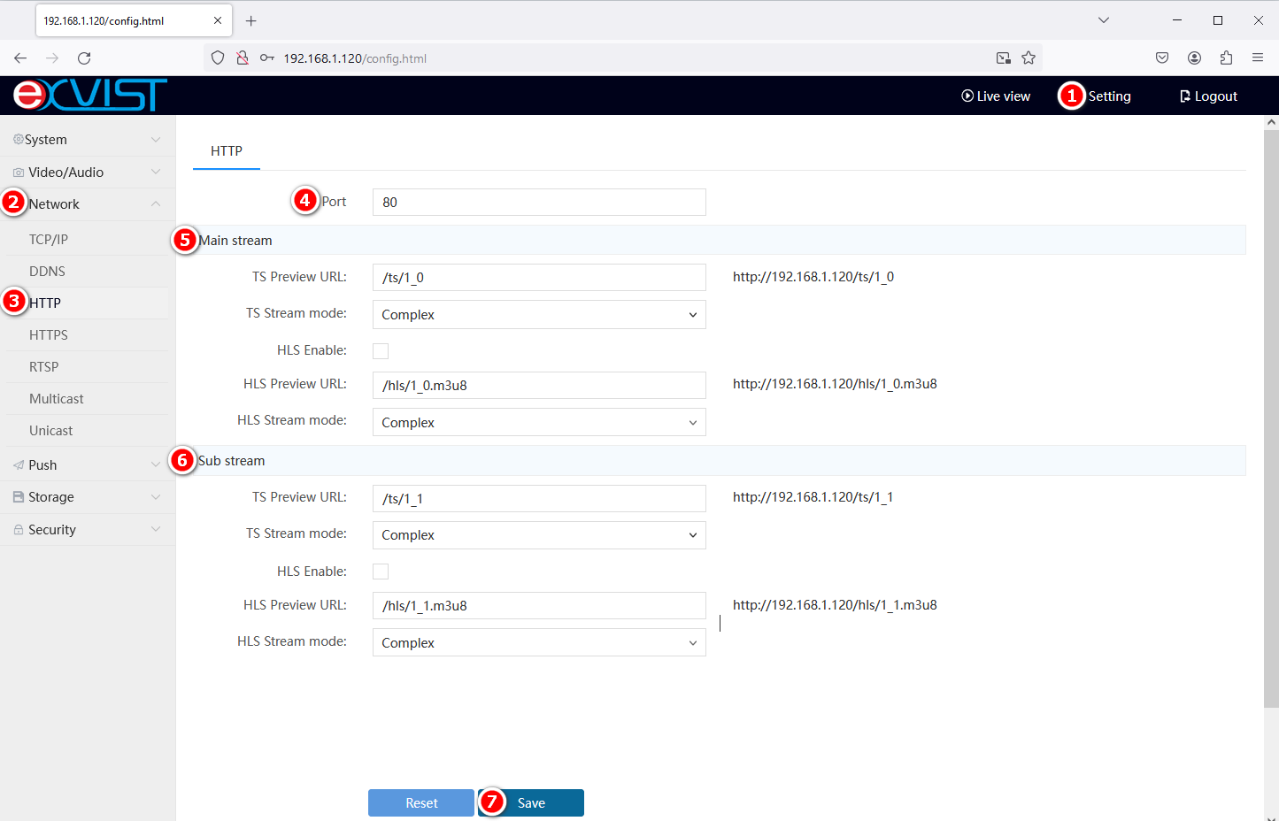Bookmark this page with the star icon
Screen dimensions: 1279x821
1029,58
